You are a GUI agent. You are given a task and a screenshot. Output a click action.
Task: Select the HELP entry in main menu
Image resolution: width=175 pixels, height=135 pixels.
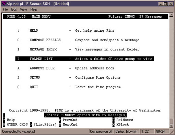click(x=34, y=31)
